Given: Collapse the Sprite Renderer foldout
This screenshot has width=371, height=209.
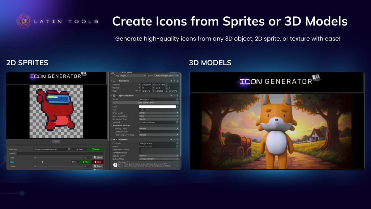Looking at the screenshot, I should [111, 96].
